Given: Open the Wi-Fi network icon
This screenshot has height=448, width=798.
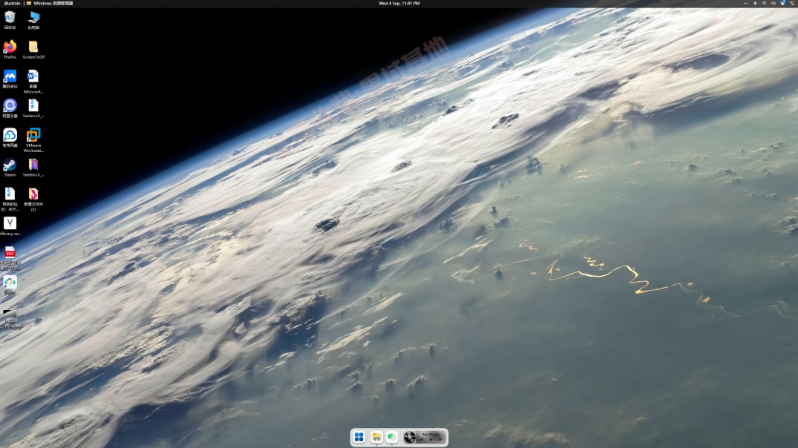Looking at the screenshot, I should click(764, 3).
